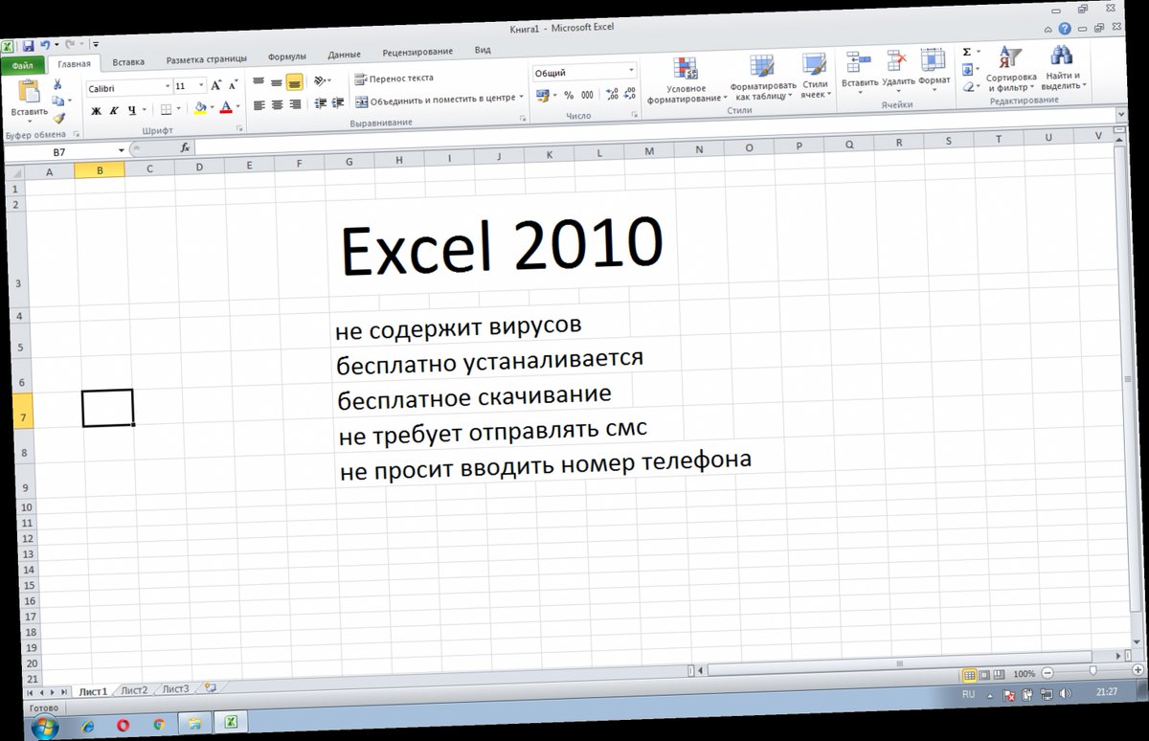The height and width of the screenshot is (741, 1149).
Task: Click the Borders grid icon
Action: [x=166, y=110]
